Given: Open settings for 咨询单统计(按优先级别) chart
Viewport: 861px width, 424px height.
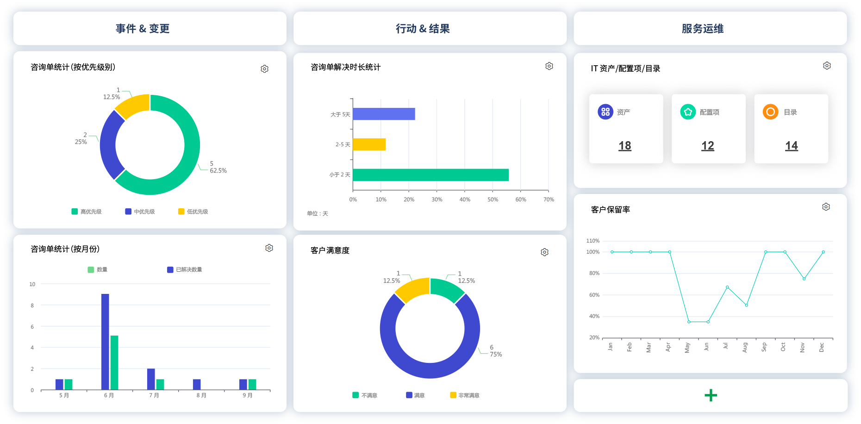Looking at the screenshot, I should click(264, 68).
